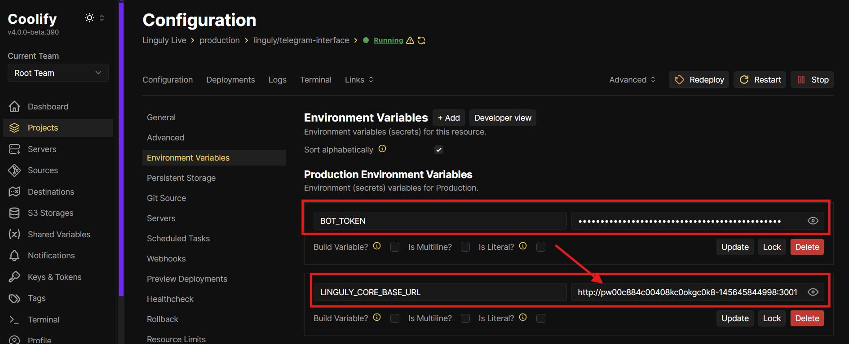Check Is Literal for LINGULY_CORE_BASE_URL

(x=541, y=318)
